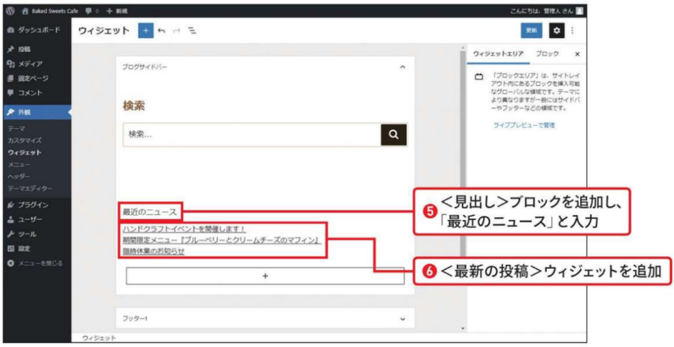Switch to the ブロック tab
This screenshot has height=347, width=674.
click(x=548, y=54)
